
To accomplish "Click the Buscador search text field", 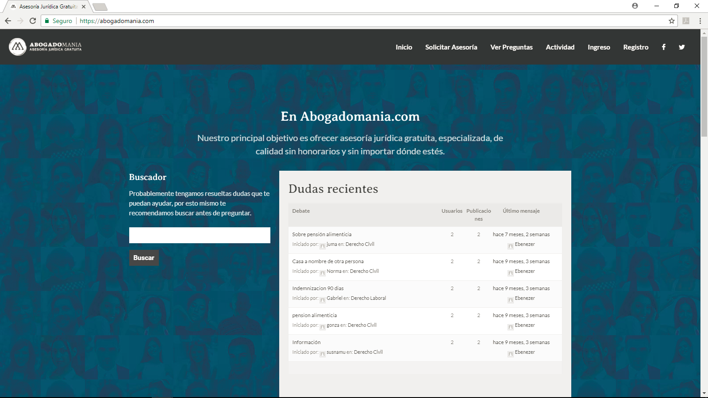I will point(200,235).
